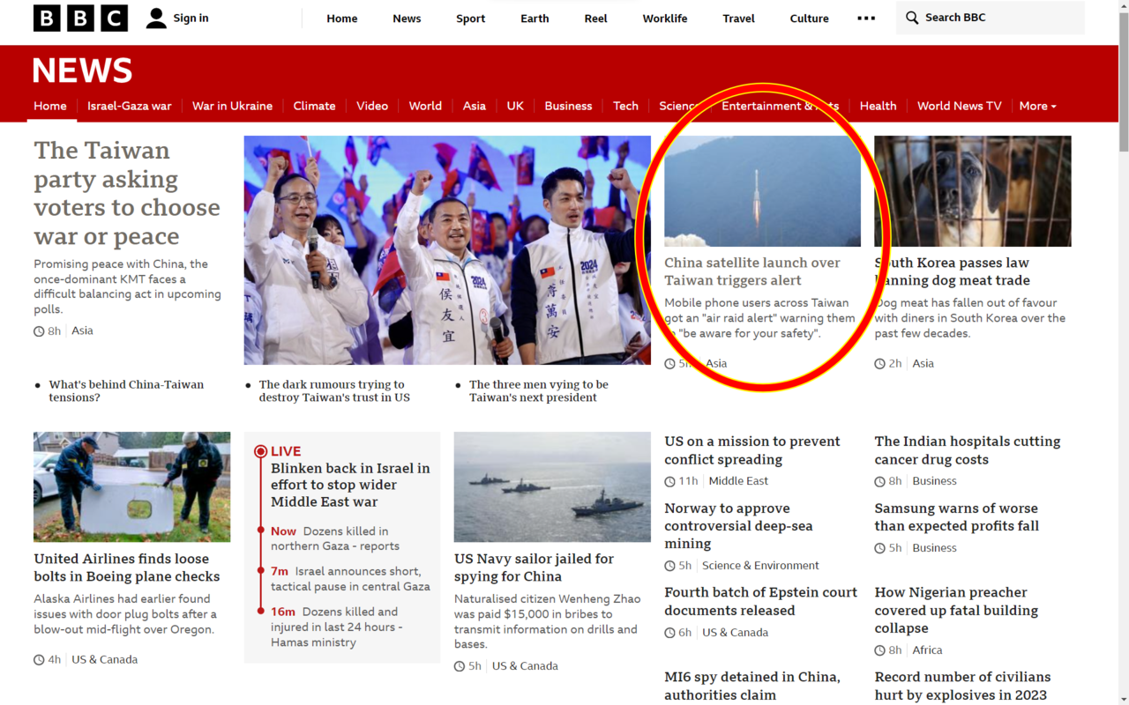The height and width of the screenshot is (705, 1129).
Task: Click the red LIVE indicator icon
Action: tap(260, 451)
